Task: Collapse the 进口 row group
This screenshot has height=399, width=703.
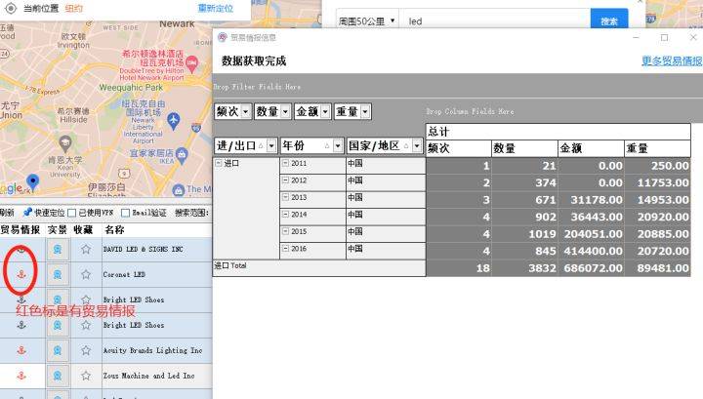Action: tap(219, 164)
